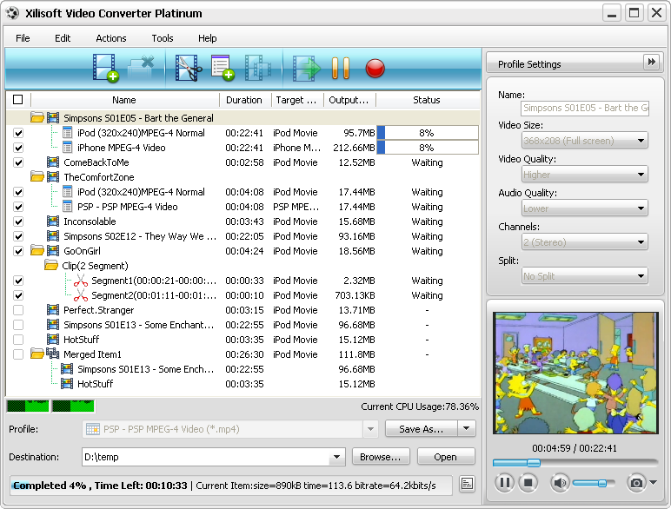
Task: Open the Tools menu
Action: point(163,38)
